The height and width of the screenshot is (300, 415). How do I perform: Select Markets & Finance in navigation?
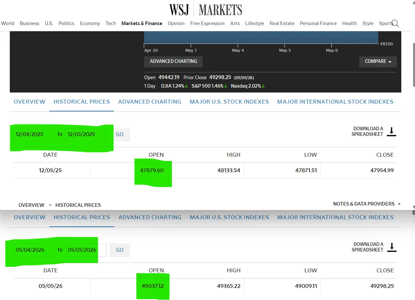[x=142, y=23]
